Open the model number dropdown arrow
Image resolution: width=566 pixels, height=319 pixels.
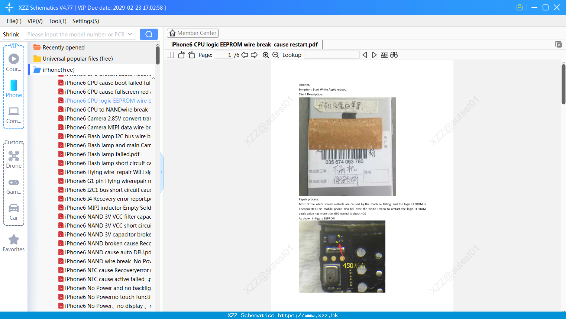[130, 34]
